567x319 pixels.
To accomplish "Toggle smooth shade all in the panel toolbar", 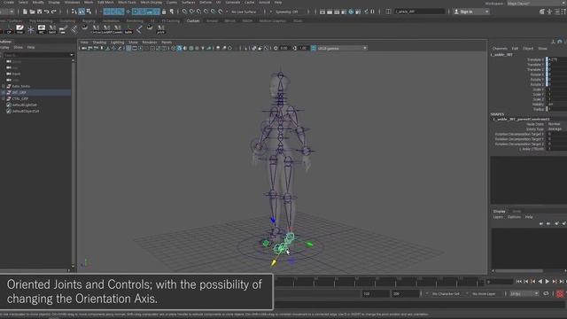I will click(x=179, y=48).
